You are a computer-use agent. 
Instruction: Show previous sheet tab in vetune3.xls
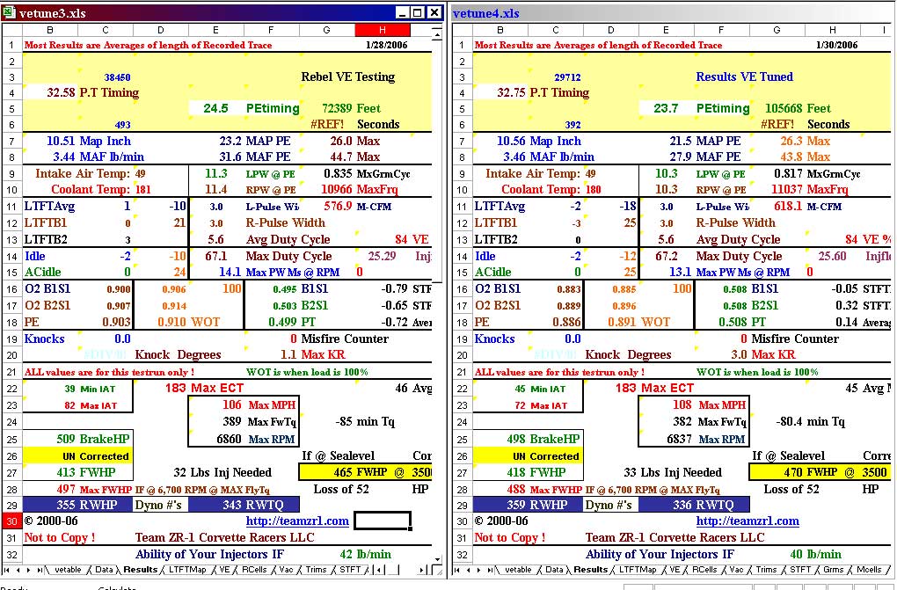pyautogui.click(x=18, y=570)
